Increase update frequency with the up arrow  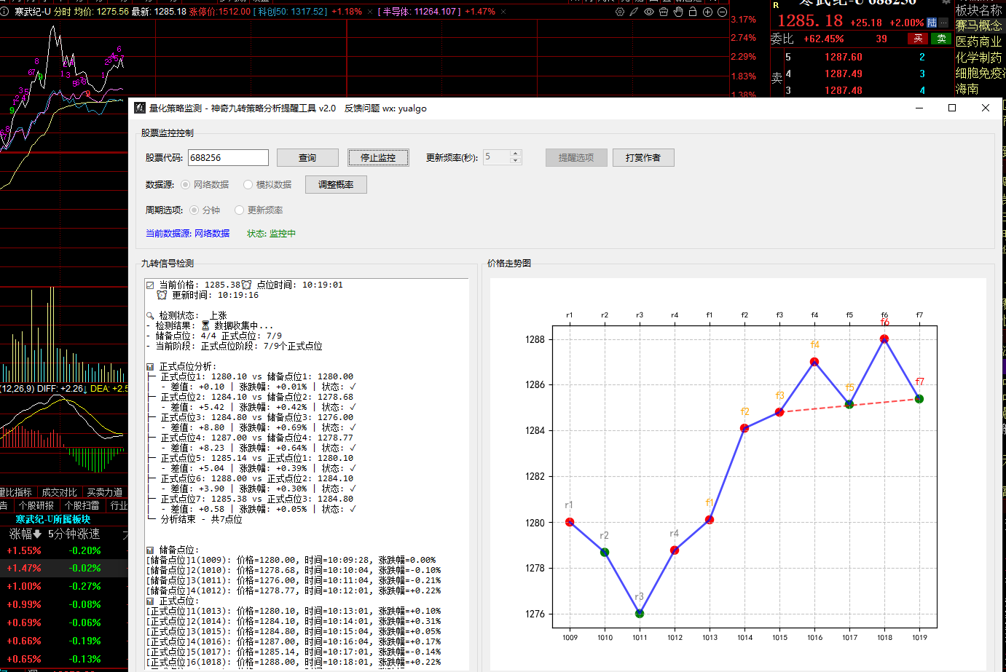click(x=516, y=154)
